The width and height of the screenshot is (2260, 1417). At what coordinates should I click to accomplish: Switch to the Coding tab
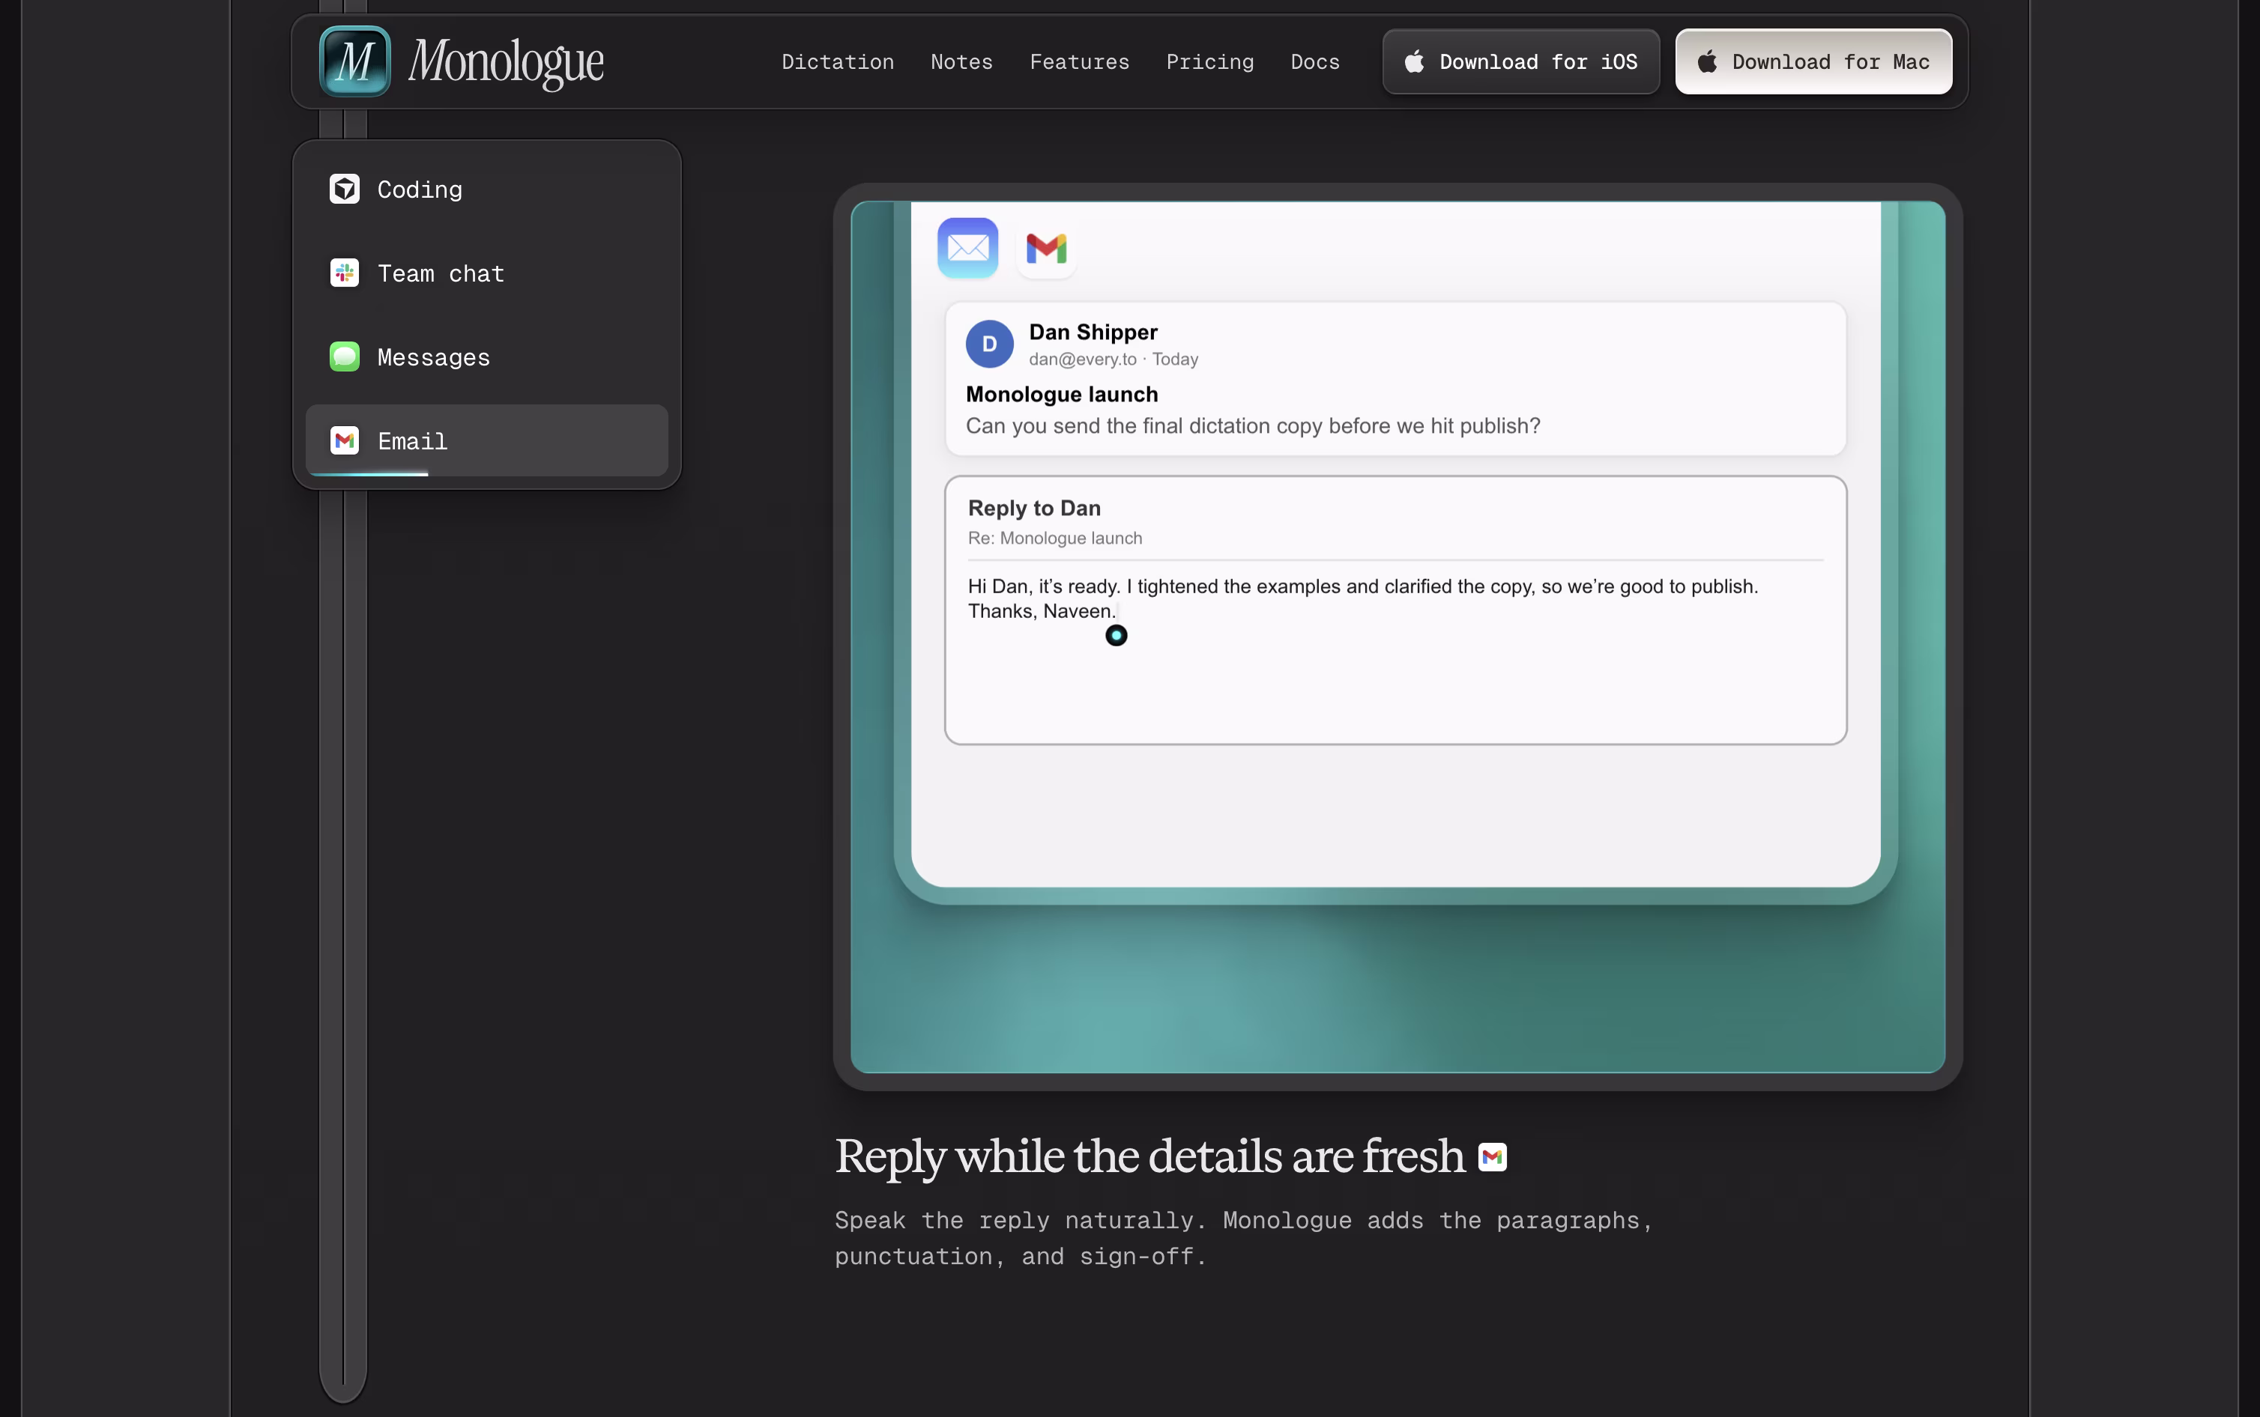pos(486,189)
